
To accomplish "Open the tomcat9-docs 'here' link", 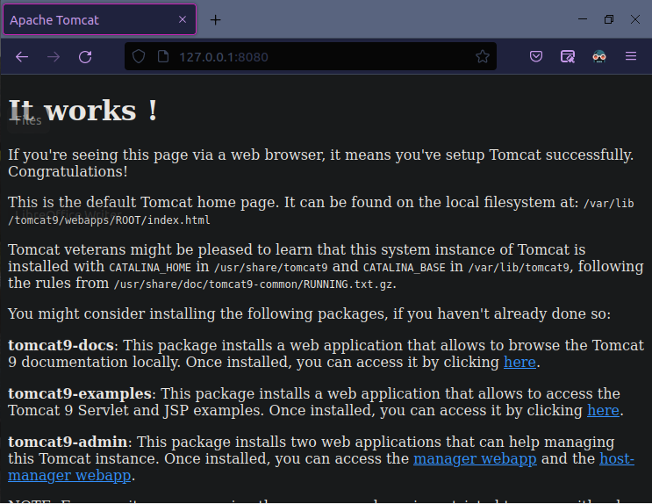I will click(x=519, y=362).
